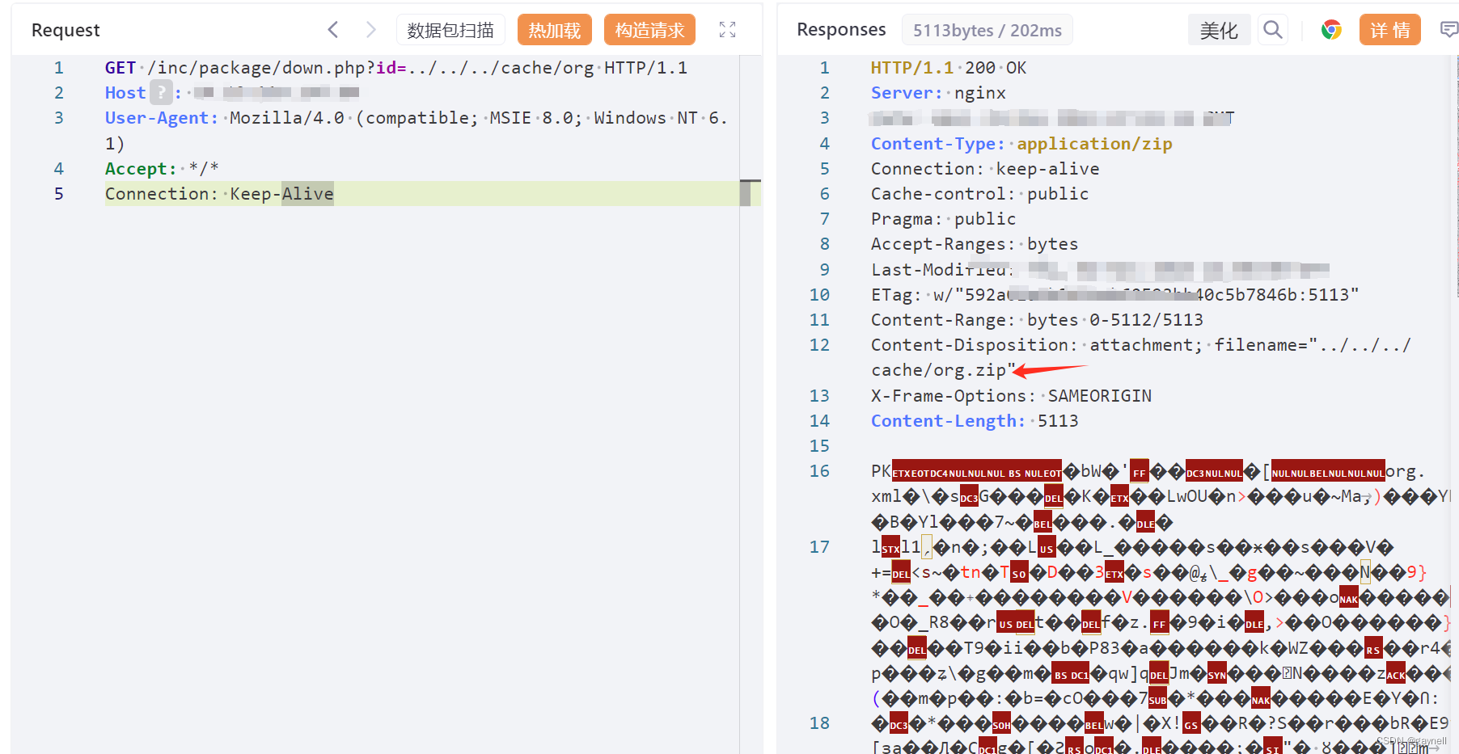Click the 5113bytes / 202ms response stats
This screenshot has width=1459, height=754.
(x=987, y=30)
